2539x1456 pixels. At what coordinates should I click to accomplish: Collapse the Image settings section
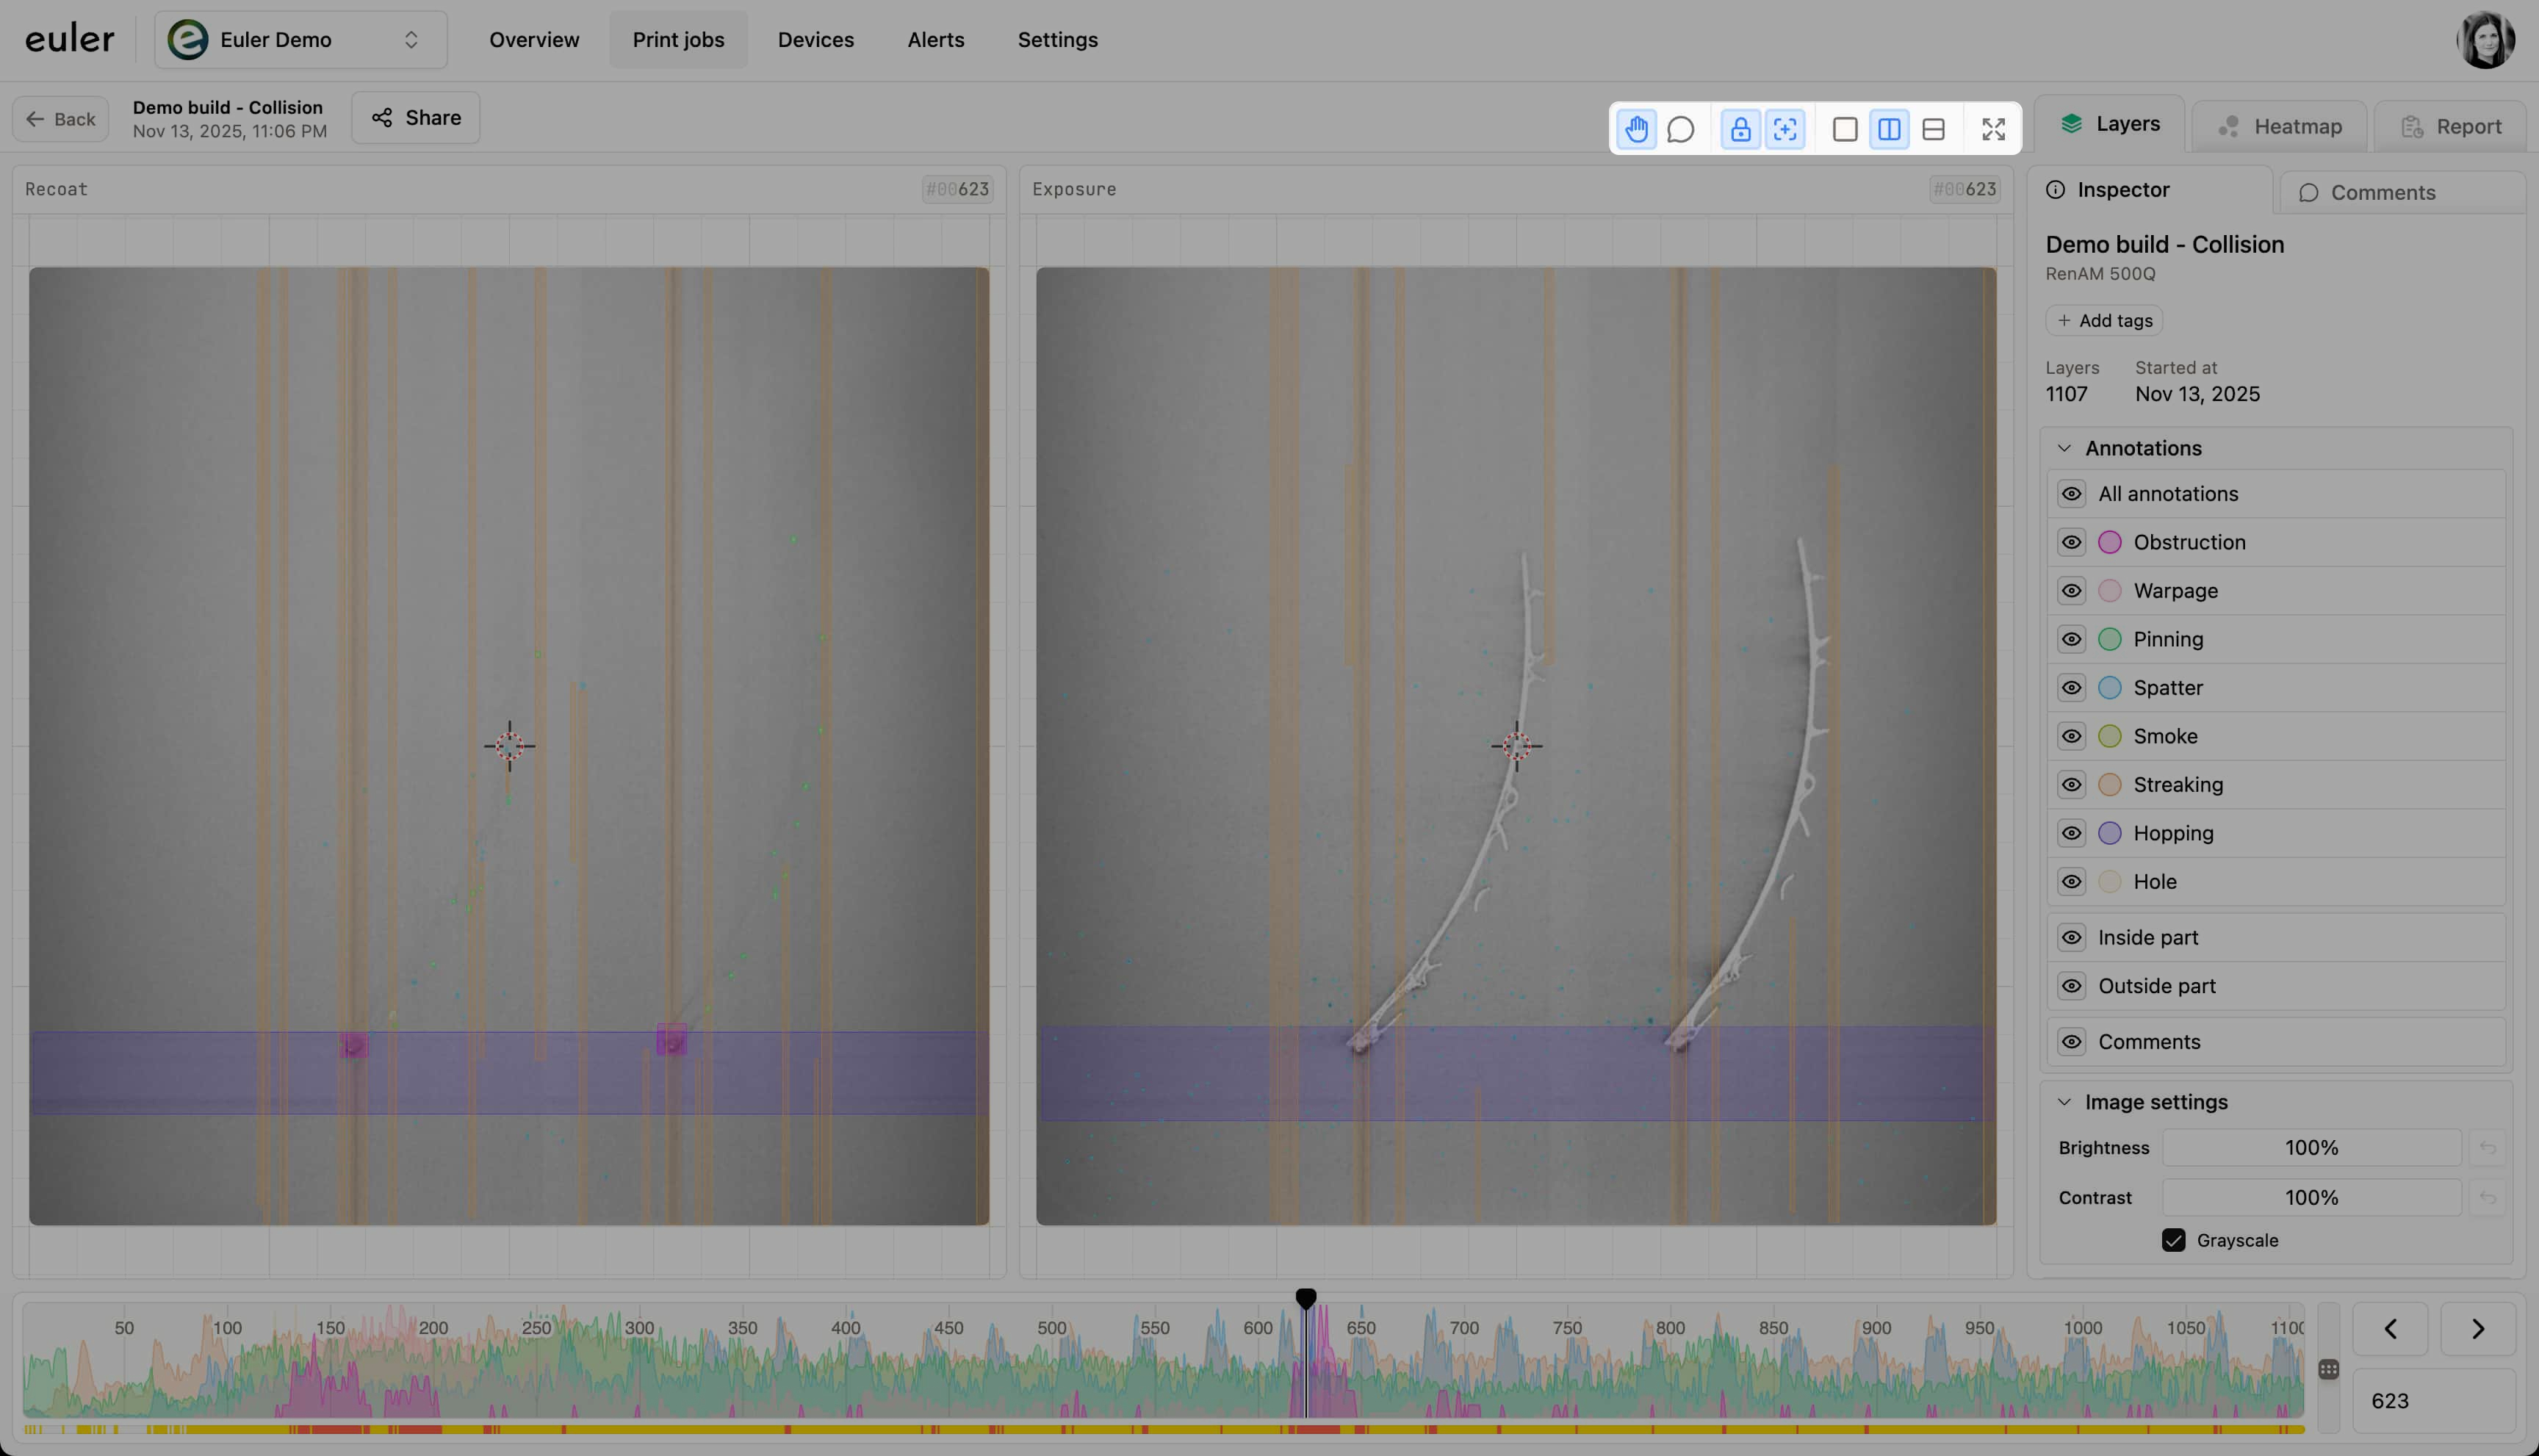click(x=2065, y=1101)
